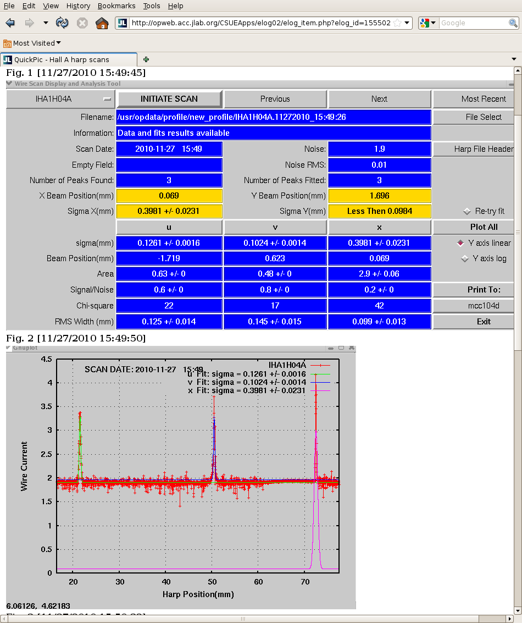Open the IHA1H04A harp selector
Screen dimensions: 522x623
click(x=61, y=99)
